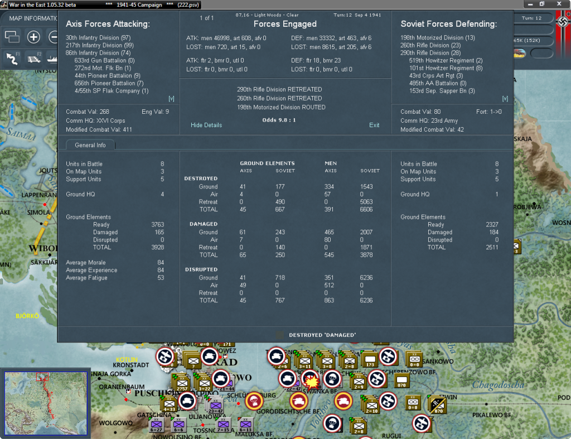Click the Comm HQ: XXVI Corps text

(95, 120)
